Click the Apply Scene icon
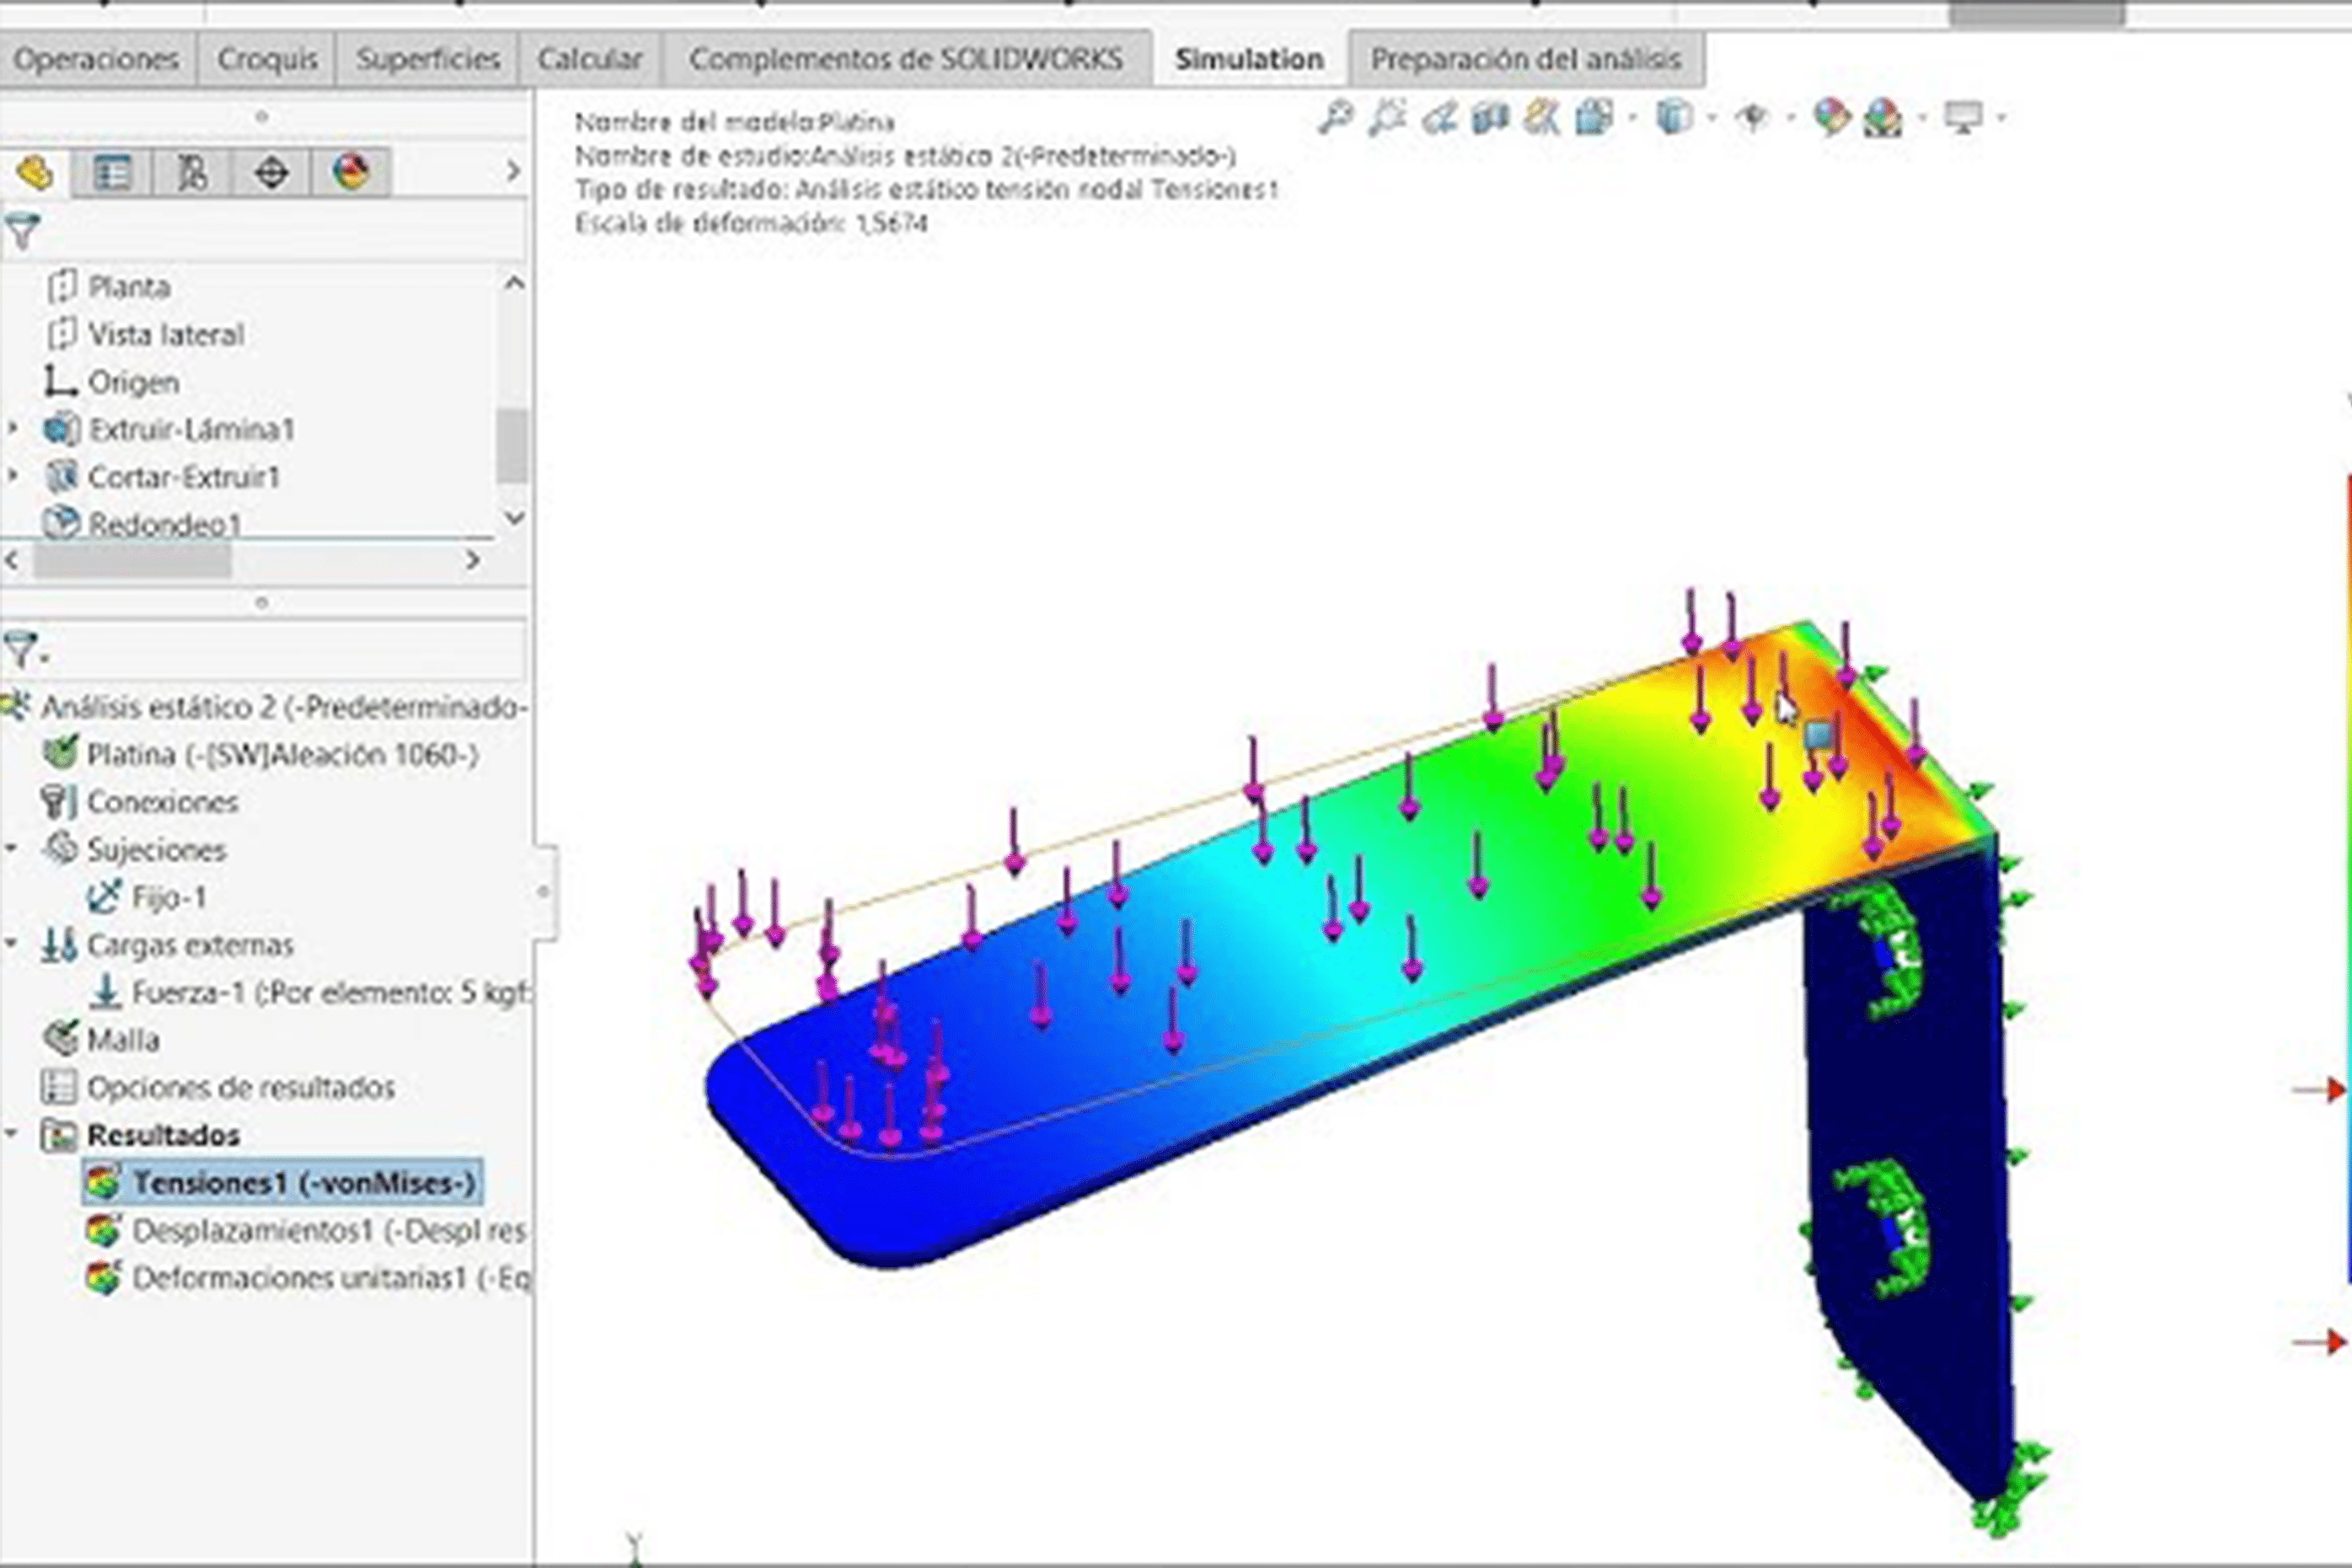Viewport: 2352px width, 1568px height. click(x=1883, y=119)
